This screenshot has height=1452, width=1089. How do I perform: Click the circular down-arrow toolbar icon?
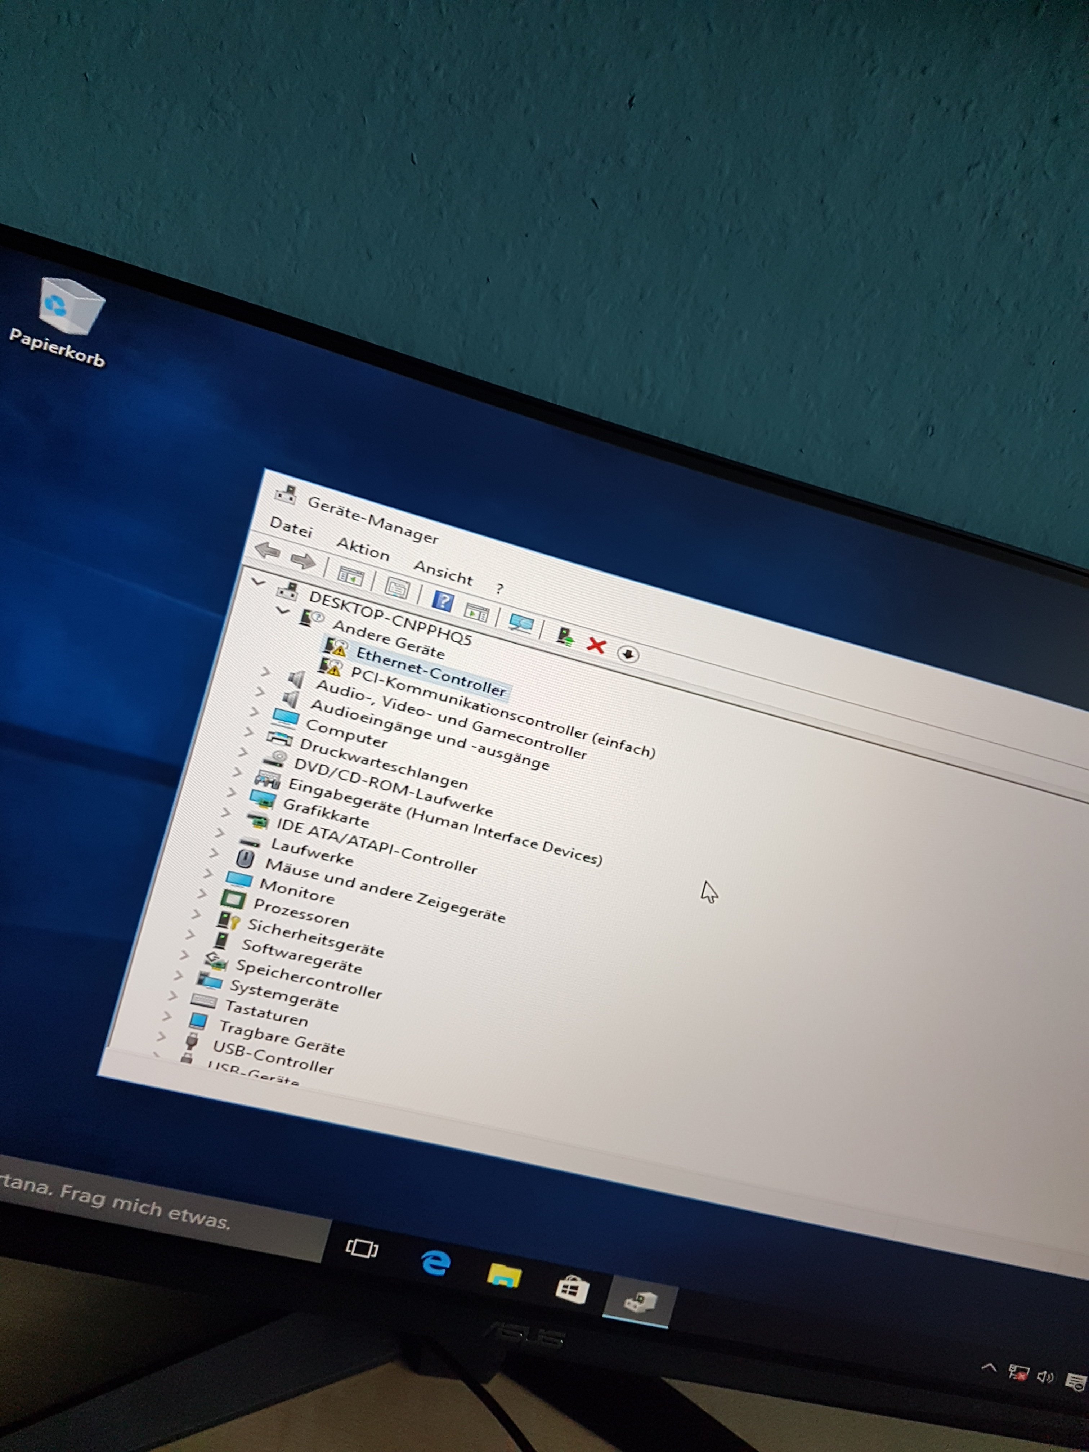(x=628, y=654)
